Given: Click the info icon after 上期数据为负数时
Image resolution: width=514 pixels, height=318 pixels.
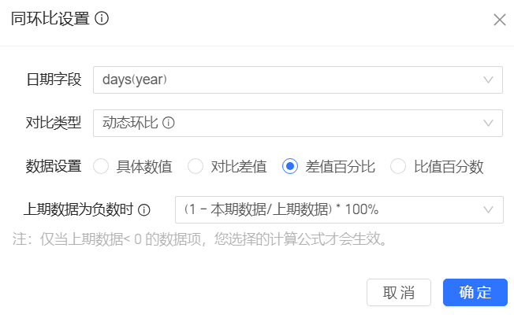Looking at the screenshot, I should point(144,210).
